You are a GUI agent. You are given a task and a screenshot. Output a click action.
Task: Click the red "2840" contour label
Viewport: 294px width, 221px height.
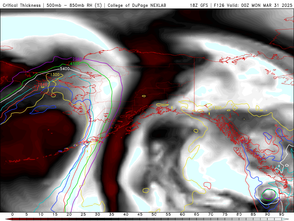point(42,84)
